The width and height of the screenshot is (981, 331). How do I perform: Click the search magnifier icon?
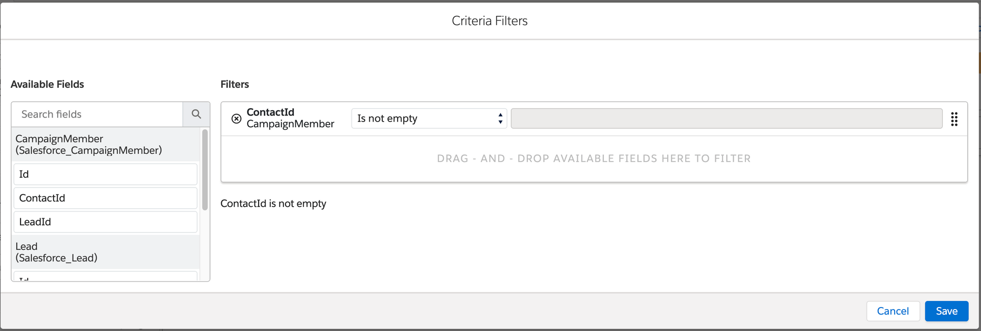click(196, 114)
